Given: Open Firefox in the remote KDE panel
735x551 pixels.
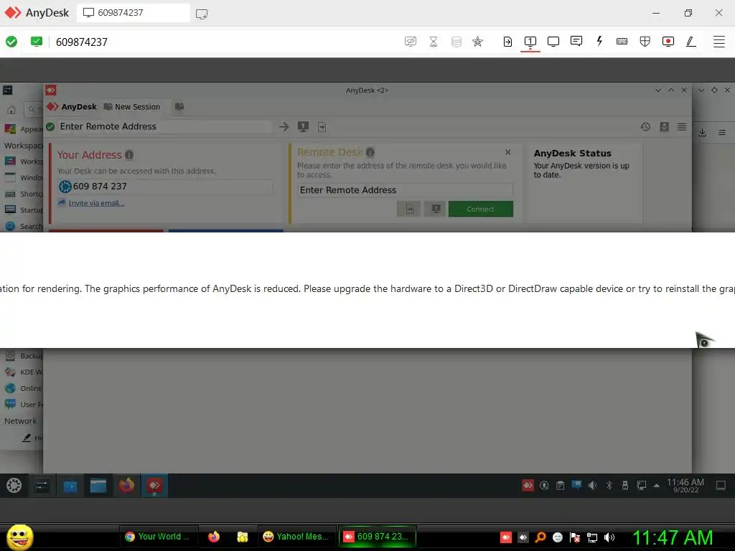Looking at the screenshot, I should (126, 486).
